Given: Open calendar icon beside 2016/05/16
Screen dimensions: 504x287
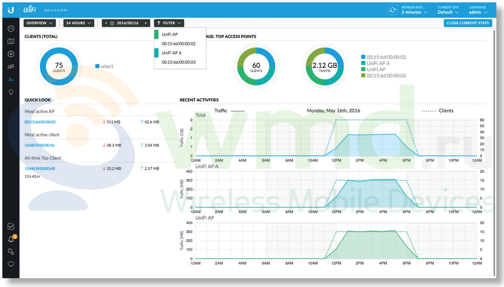Looking at the screenshot, I should (x=112, y=23).
